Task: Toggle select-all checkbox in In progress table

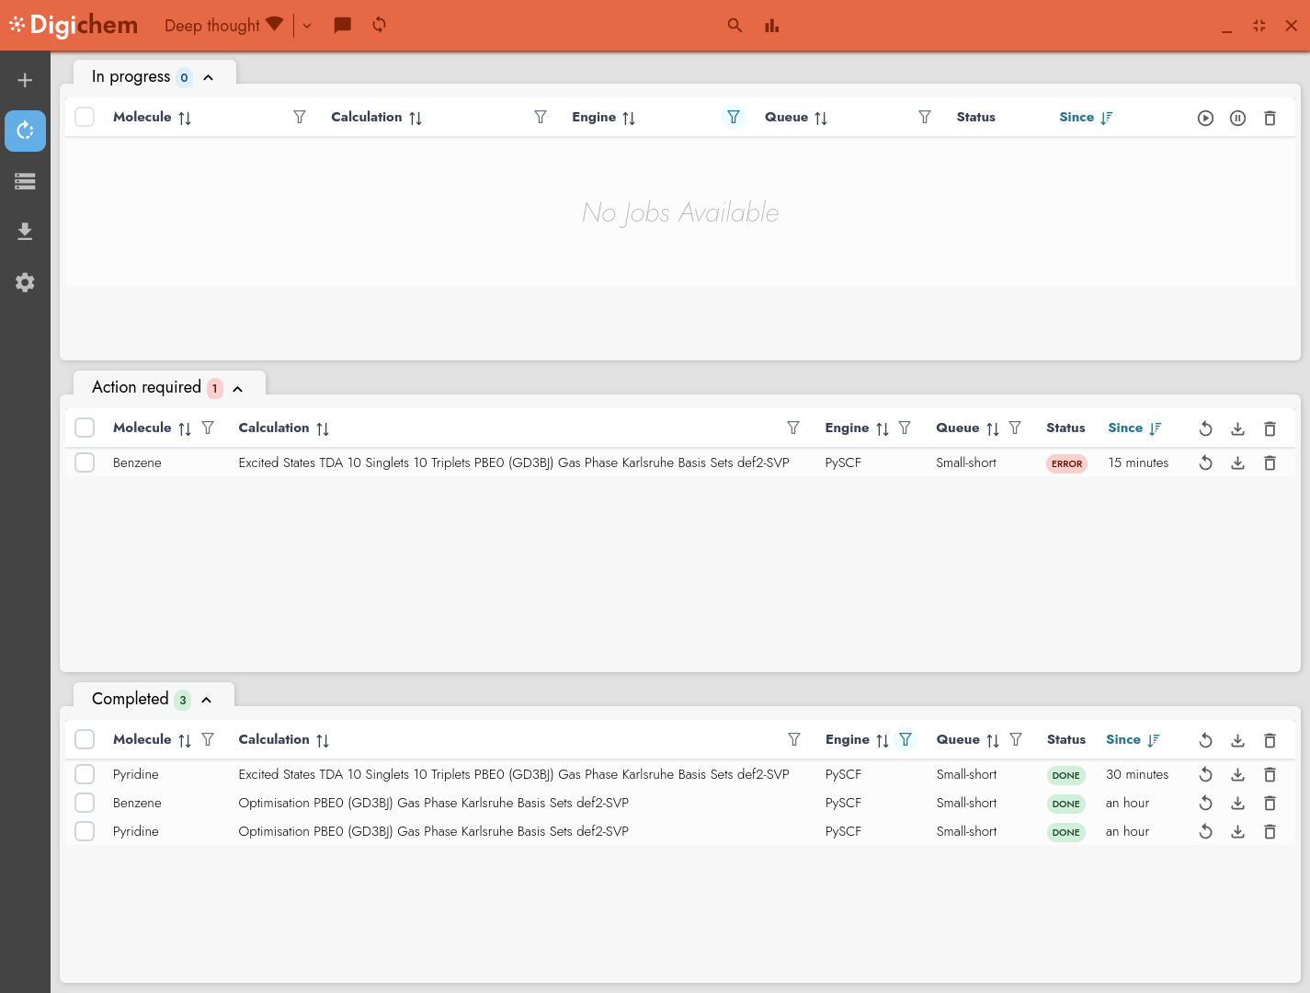Action: pyautogui.click(x=85, y=117)
